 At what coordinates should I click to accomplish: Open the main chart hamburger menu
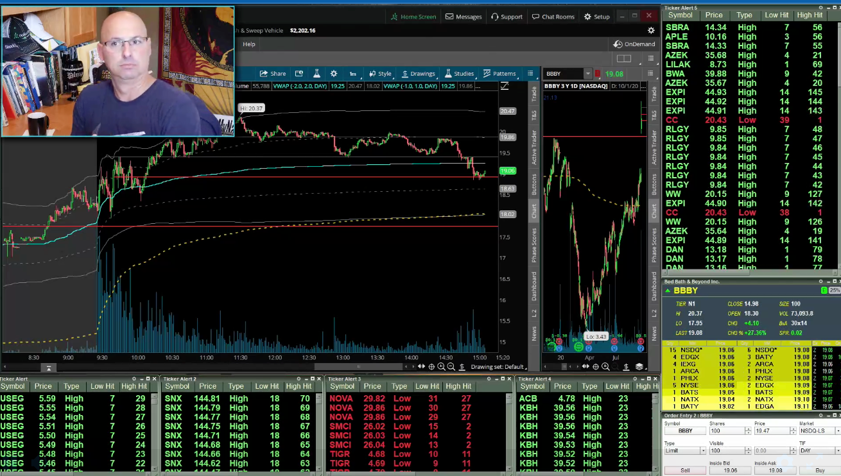point(530,74)
